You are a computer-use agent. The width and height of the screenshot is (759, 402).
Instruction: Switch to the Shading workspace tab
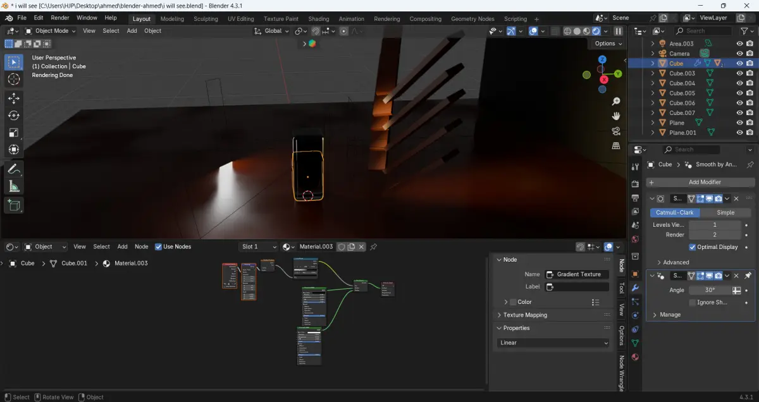point(319,19)
